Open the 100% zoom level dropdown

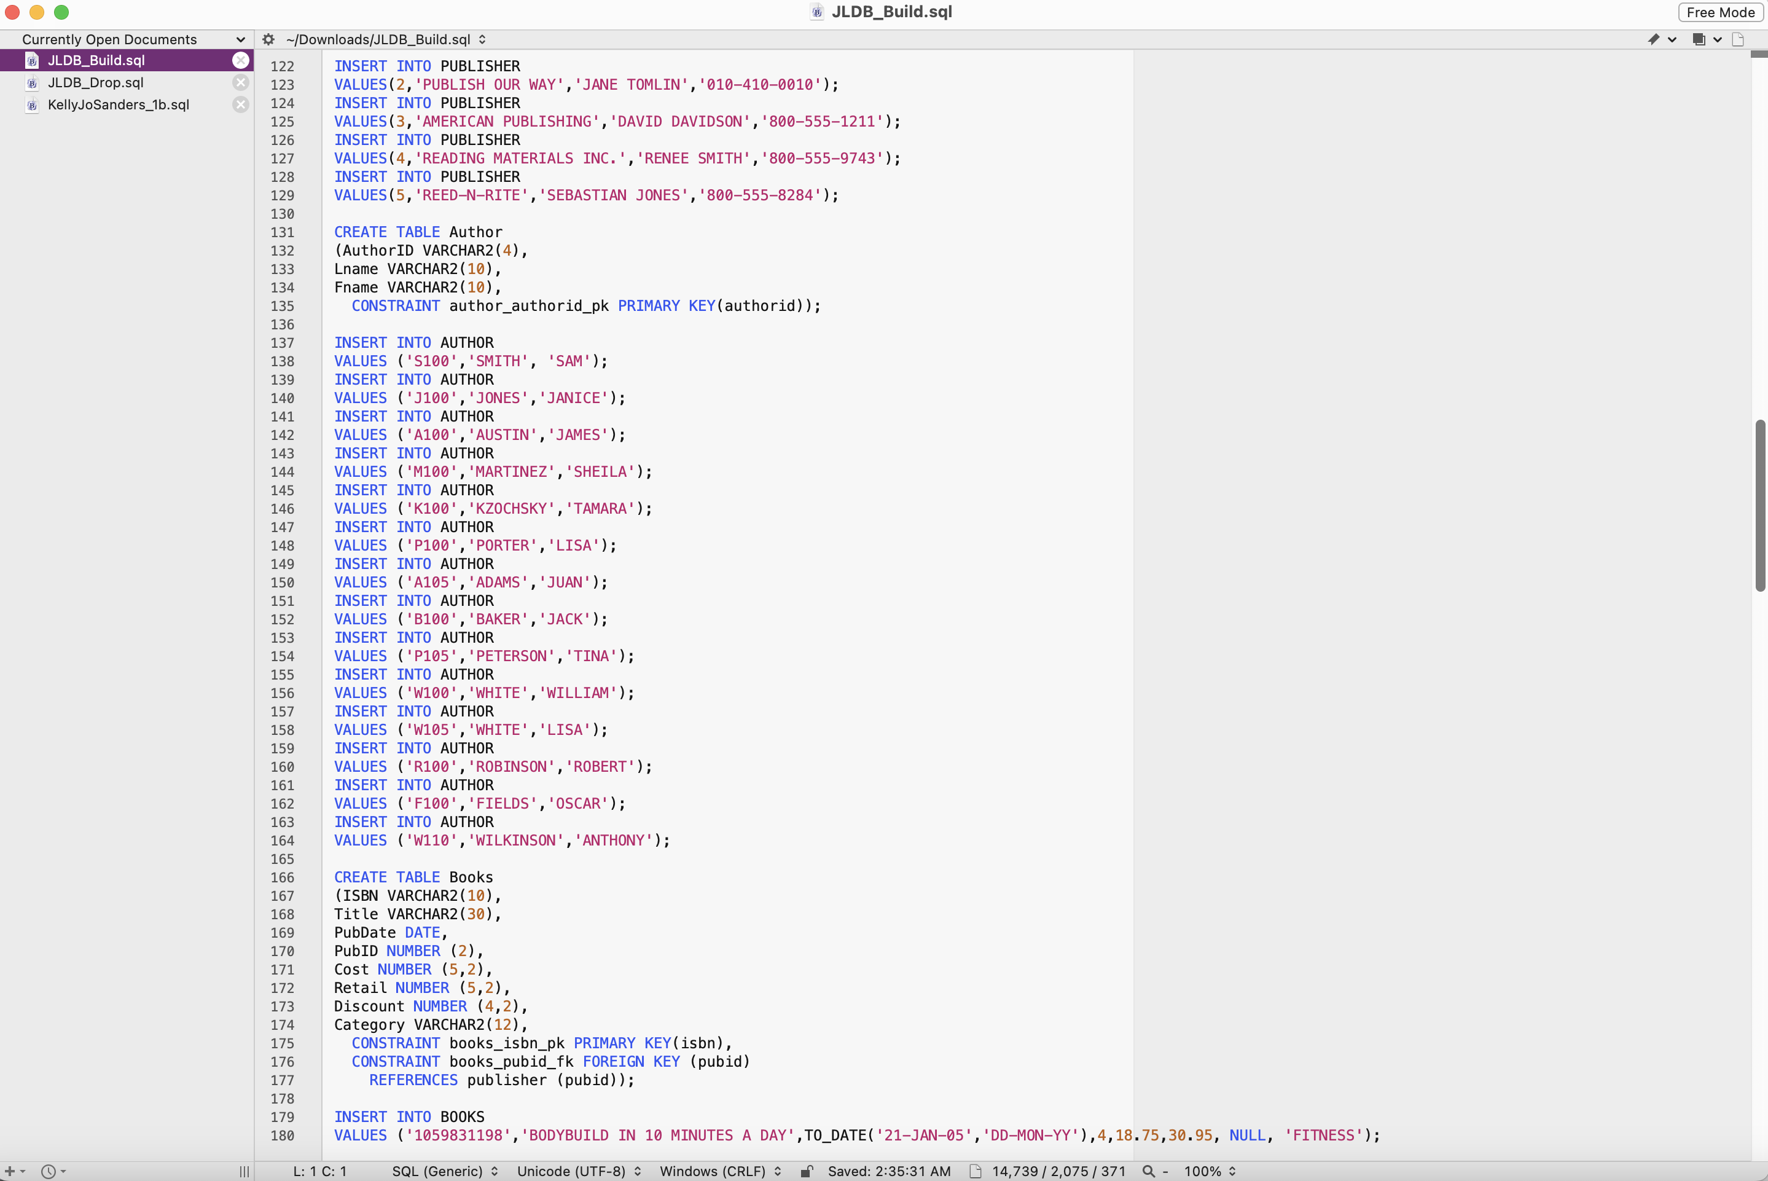coord(1210,1171)
